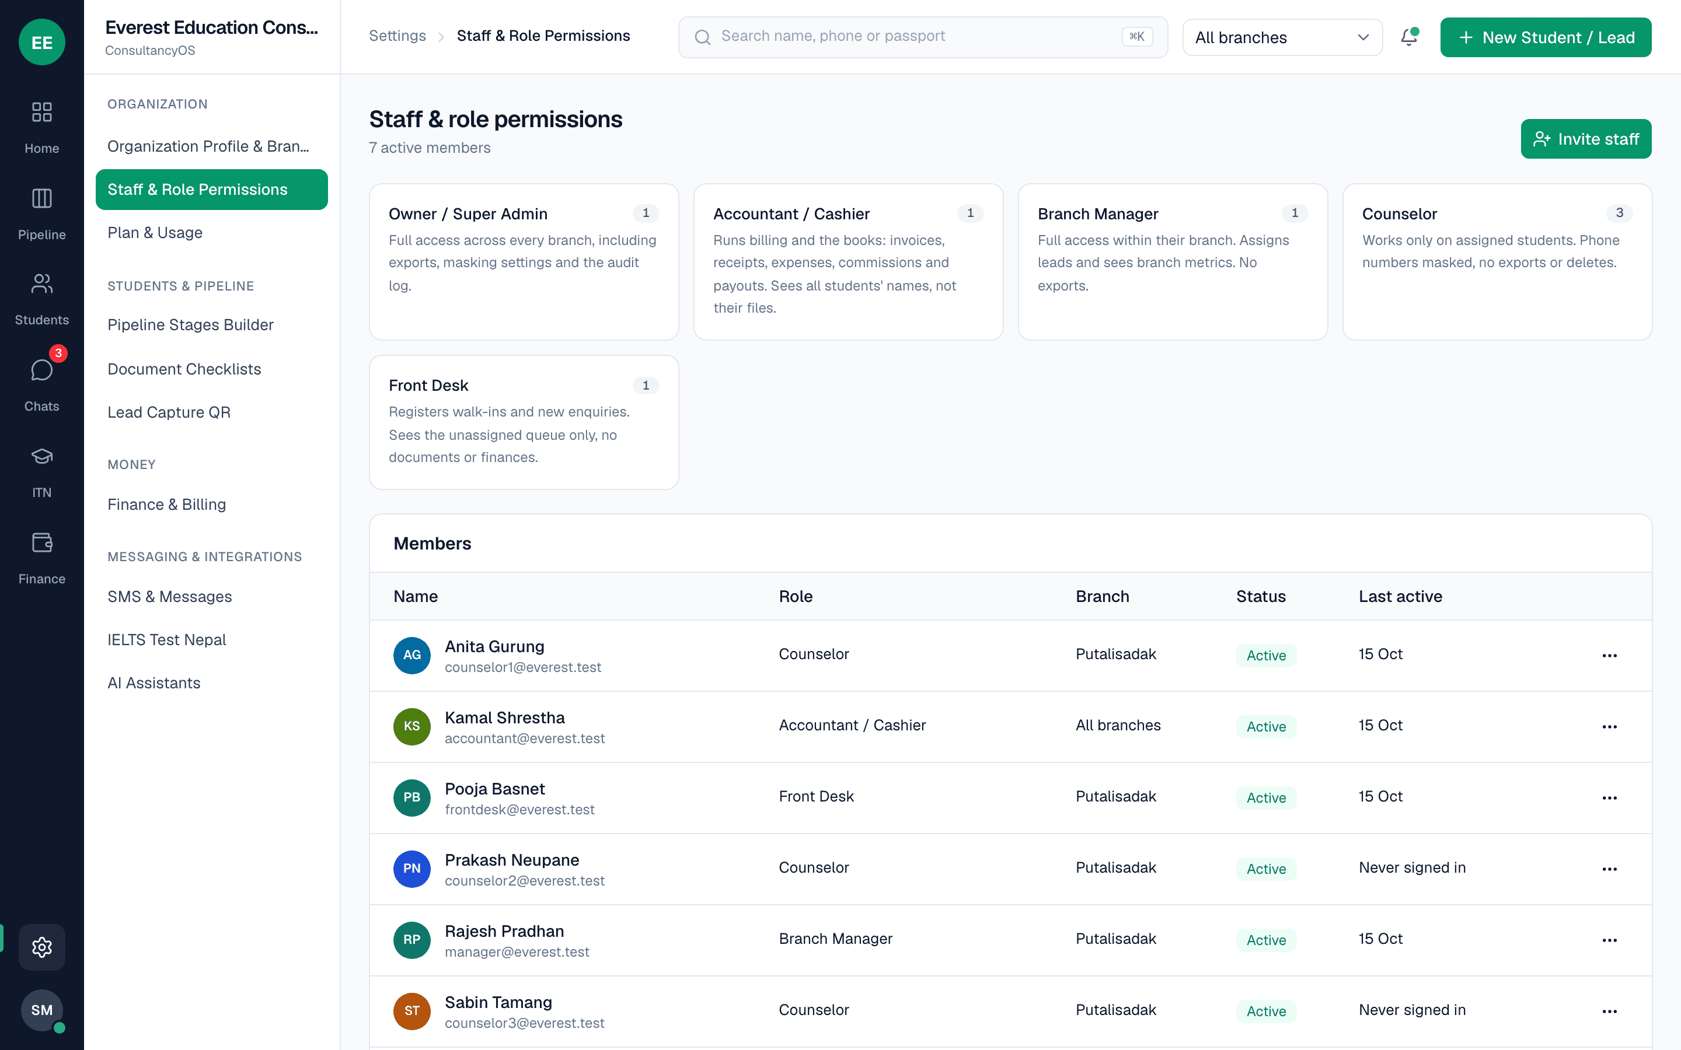Screen dimensions: 1681x1050
Task: Click the ST avatar for Sabin Tamang
Action: (x=412, y=1011)
